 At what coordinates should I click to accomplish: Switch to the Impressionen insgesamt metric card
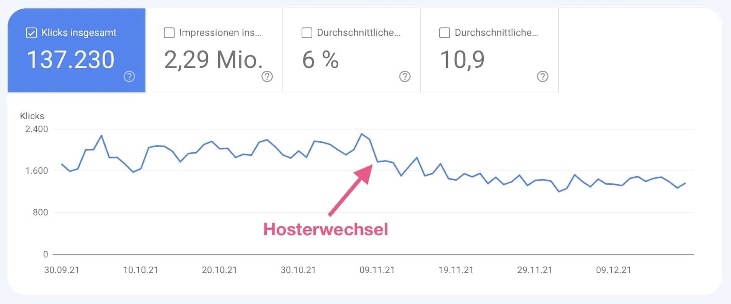point(214,50)
